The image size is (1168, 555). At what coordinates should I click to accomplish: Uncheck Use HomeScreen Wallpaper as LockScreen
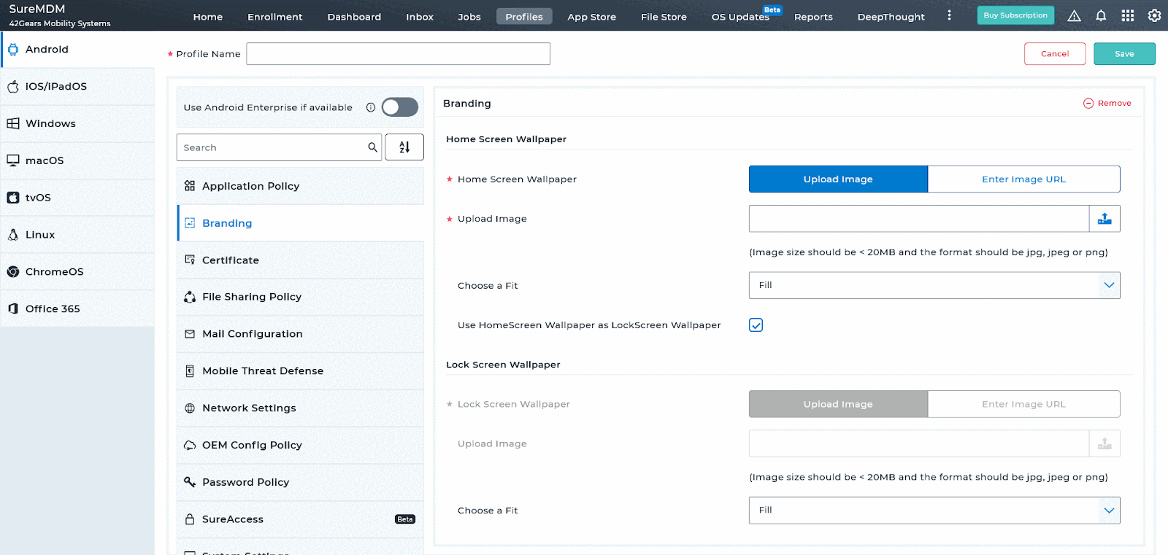[x=756, y=325]
